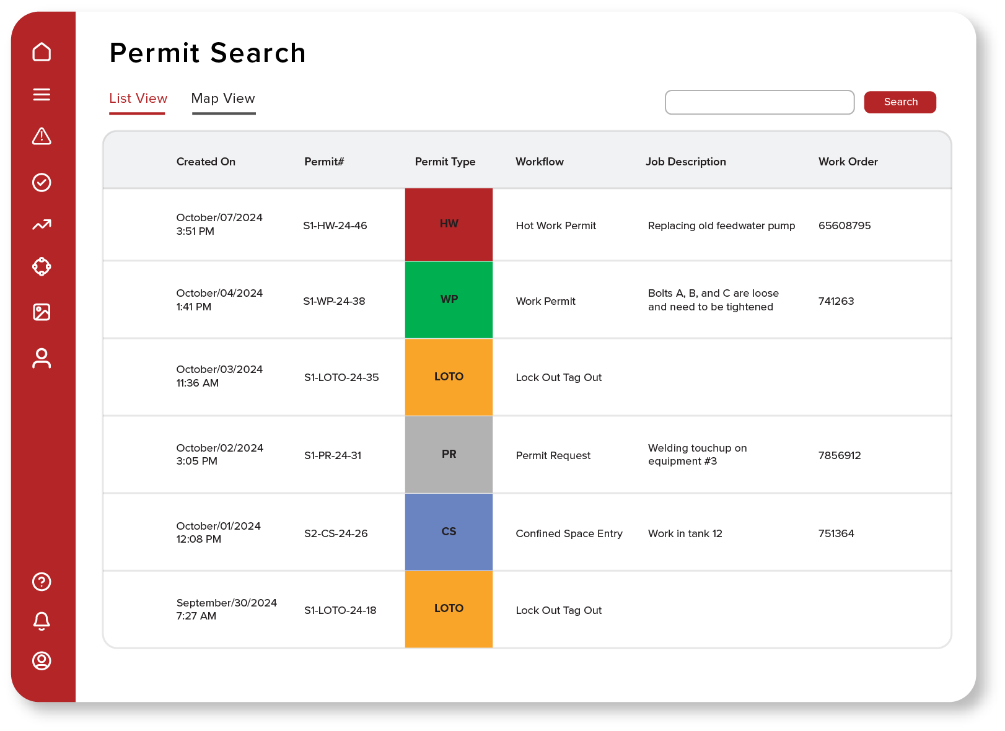Click the warning triangle alert icon

point(42,136)
